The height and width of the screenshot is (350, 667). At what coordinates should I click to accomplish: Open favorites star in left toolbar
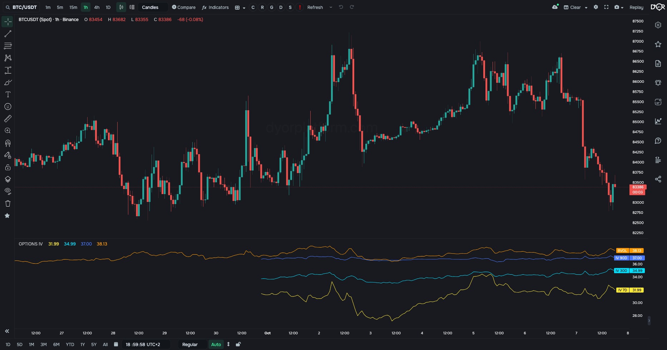(x=7, y=215)
